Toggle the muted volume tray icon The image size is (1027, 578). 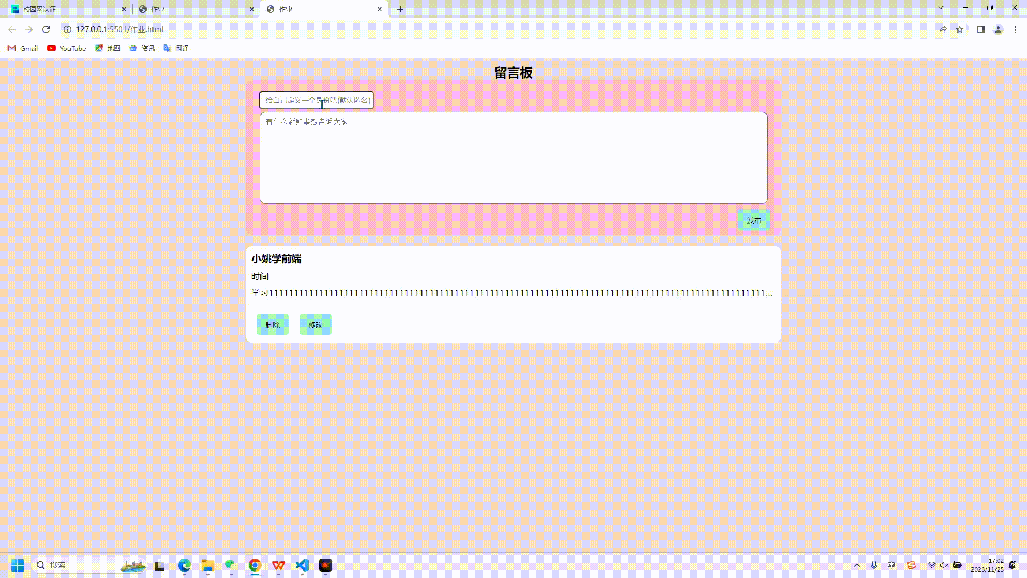pos(944,565)
